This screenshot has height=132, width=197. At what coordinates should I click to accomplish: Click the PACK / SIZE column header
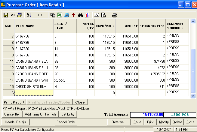point(65,26)
